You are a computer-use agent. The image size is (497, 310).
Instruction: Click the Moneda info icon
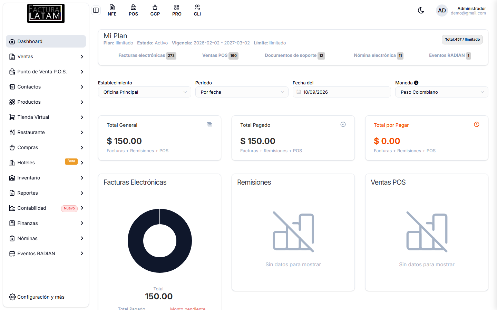pos(416,83)
